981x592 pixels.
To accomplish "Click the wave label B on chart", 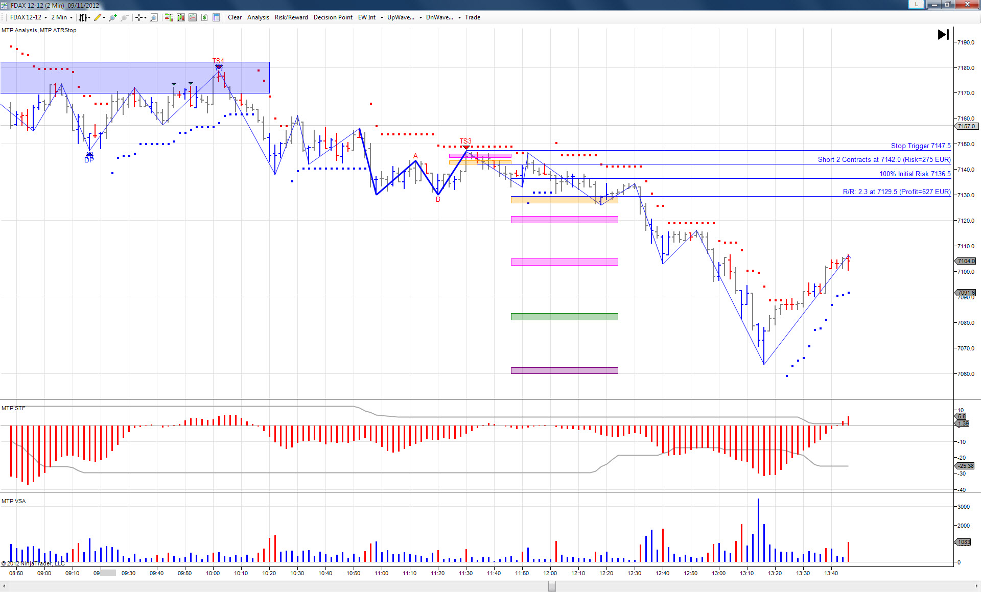I will click(x=438, y=200).
